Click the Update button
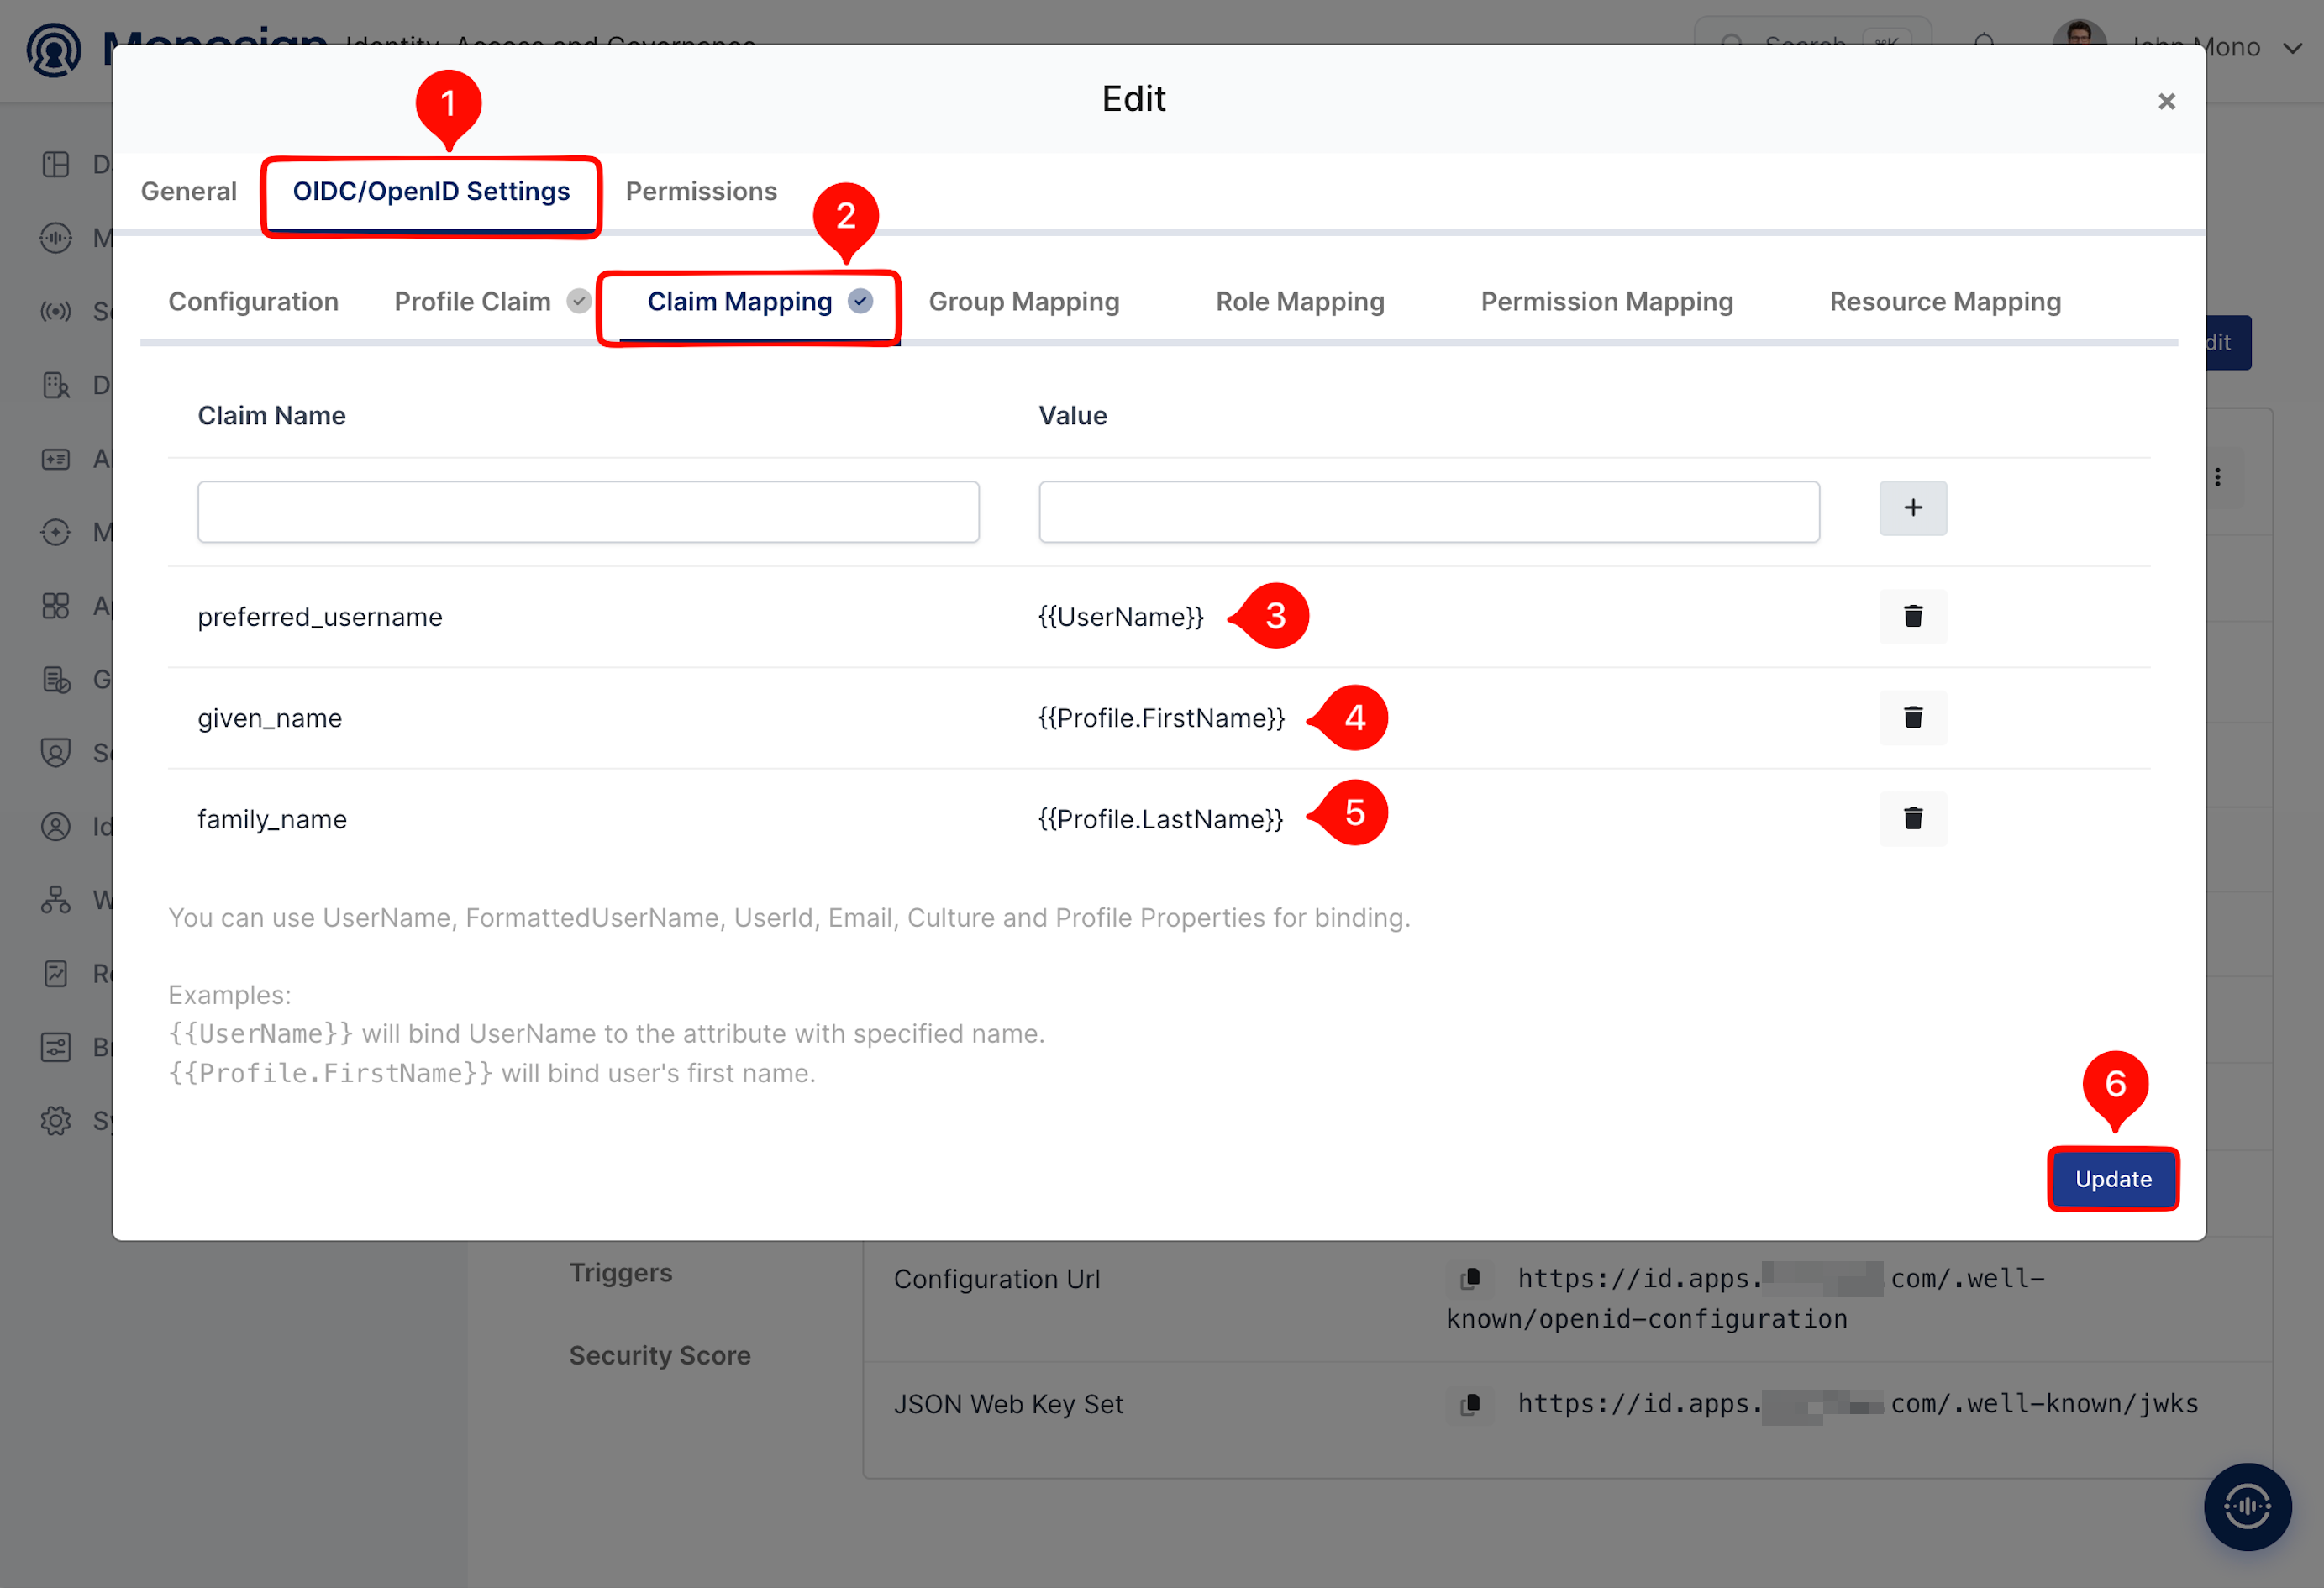 coord(2113,1179)
